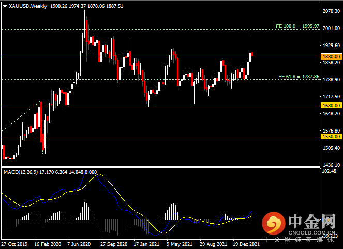343x249 pixels.
Task: Click the 17 Jan 2021 date label
Action: tap(146, 244)
